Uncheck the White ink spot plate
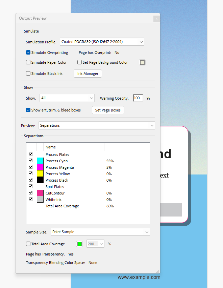223x288 pixels. tap(30, 199)
